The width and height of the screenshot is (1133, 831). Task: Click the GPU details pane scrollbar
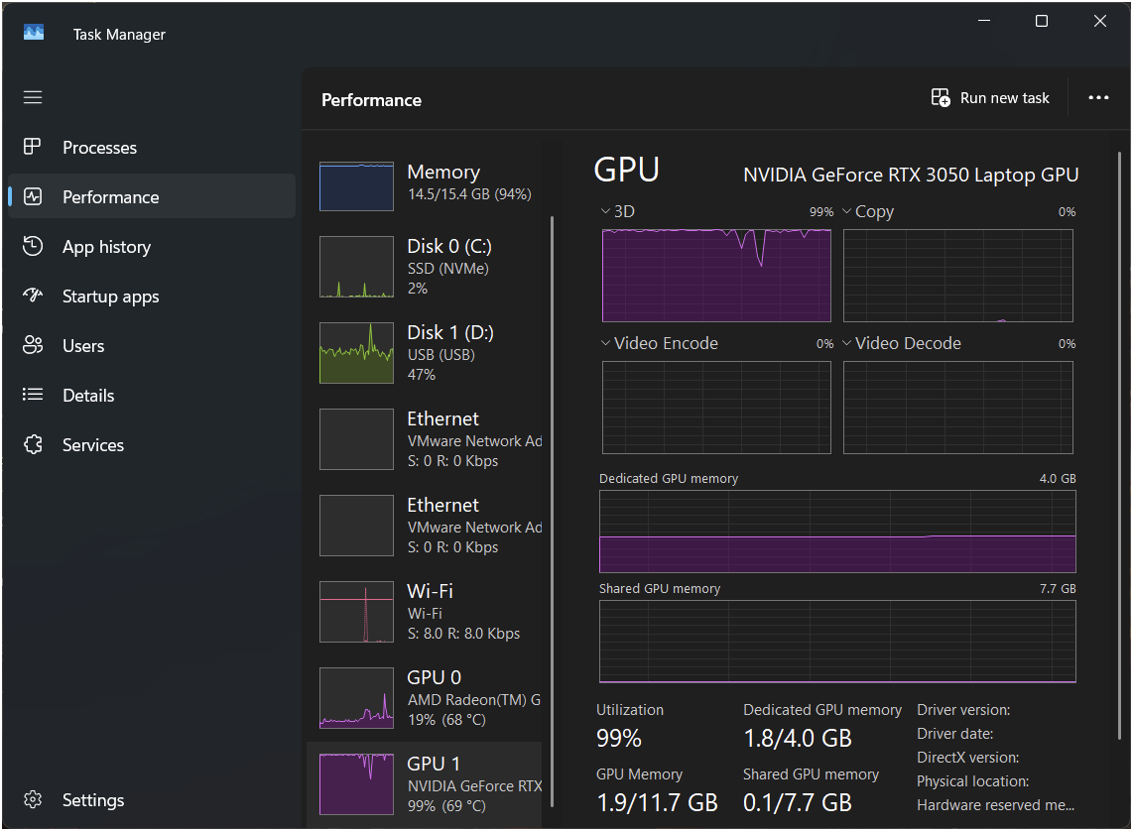tap(1119, 445)
